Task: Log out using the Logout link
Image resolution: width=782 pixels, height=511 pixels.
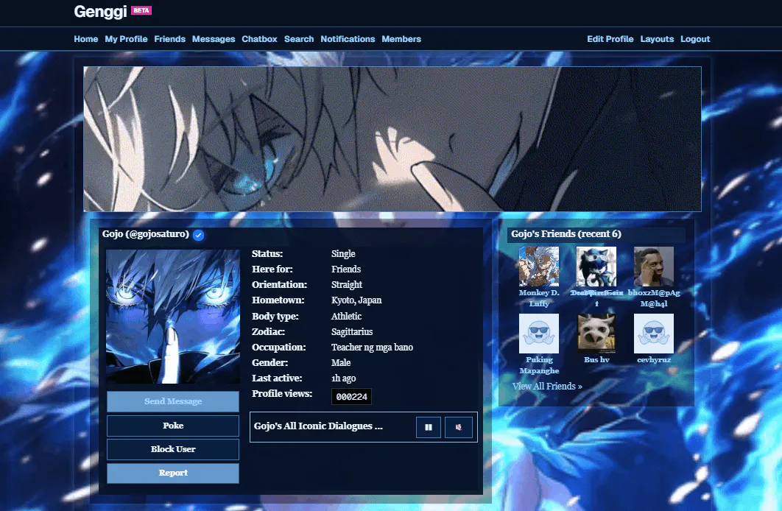Action: tap(695, 39)
